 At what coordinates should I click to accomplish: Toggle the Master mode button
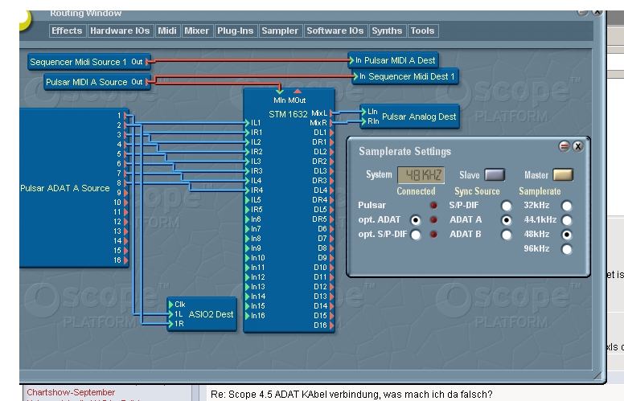563,174
